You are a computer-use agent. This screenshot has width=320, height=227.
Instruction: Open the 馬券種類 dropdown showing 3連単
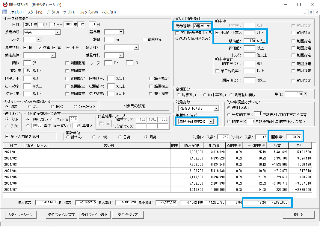tap(208, 26)
